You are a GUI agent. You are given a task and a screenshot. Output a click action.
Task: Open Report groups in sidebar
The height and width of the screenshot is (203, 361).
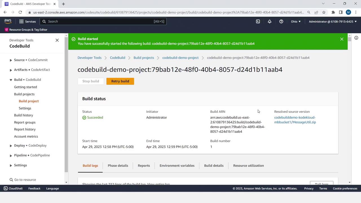[25, 122]
